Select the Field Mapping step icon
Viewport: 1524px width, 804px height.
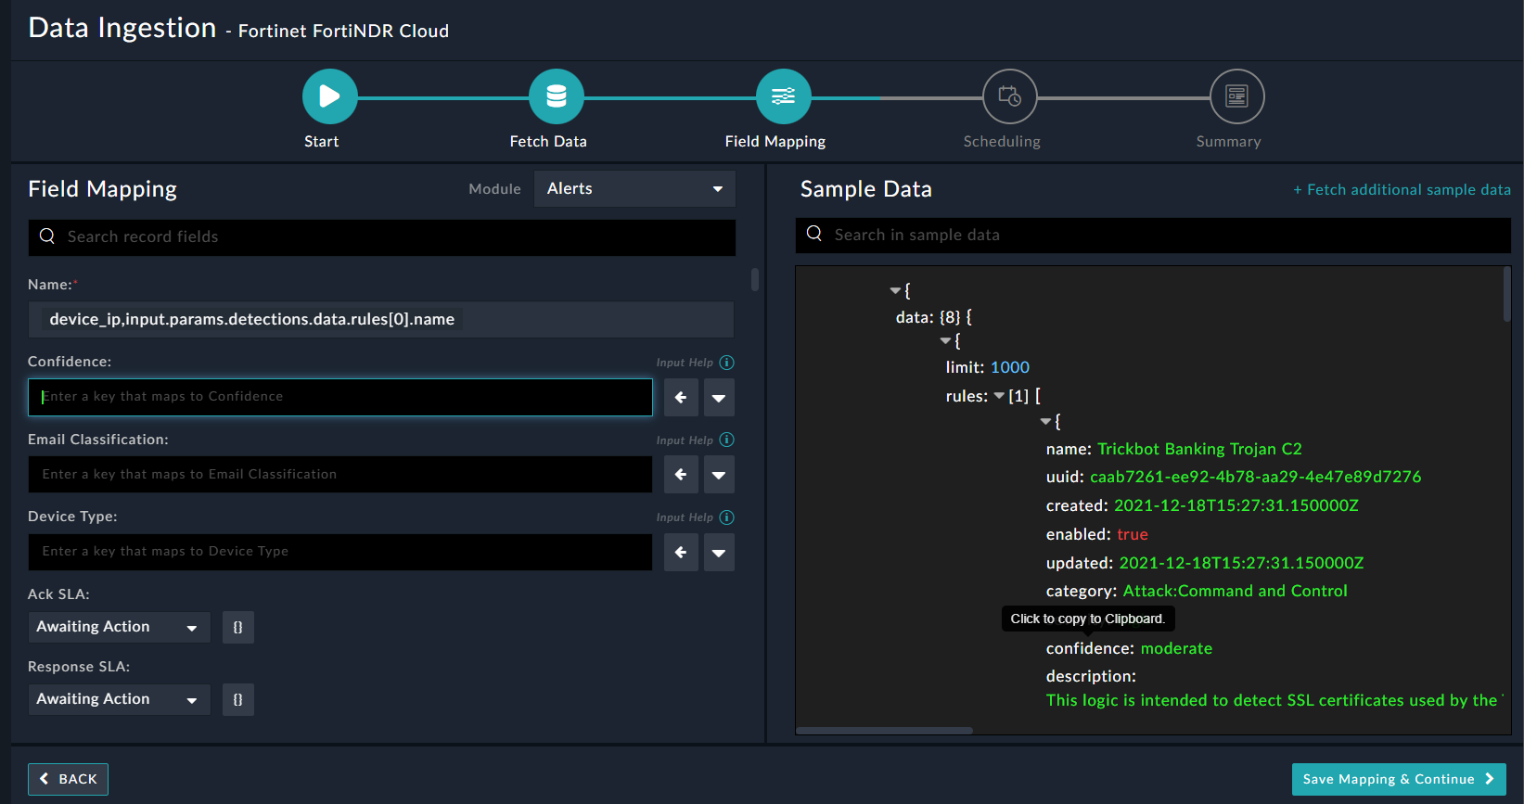click(x=783, y=96)
